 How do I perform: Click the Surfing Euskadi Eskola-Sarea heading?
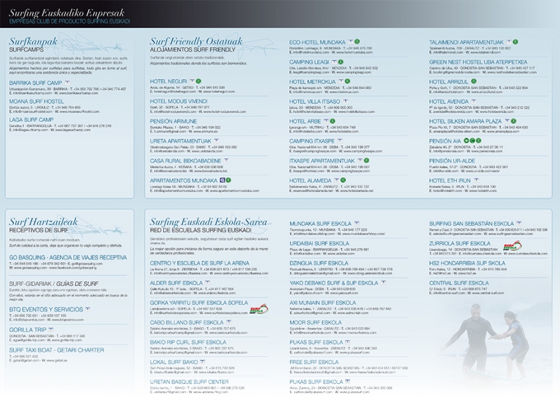(x=208, y=222)
